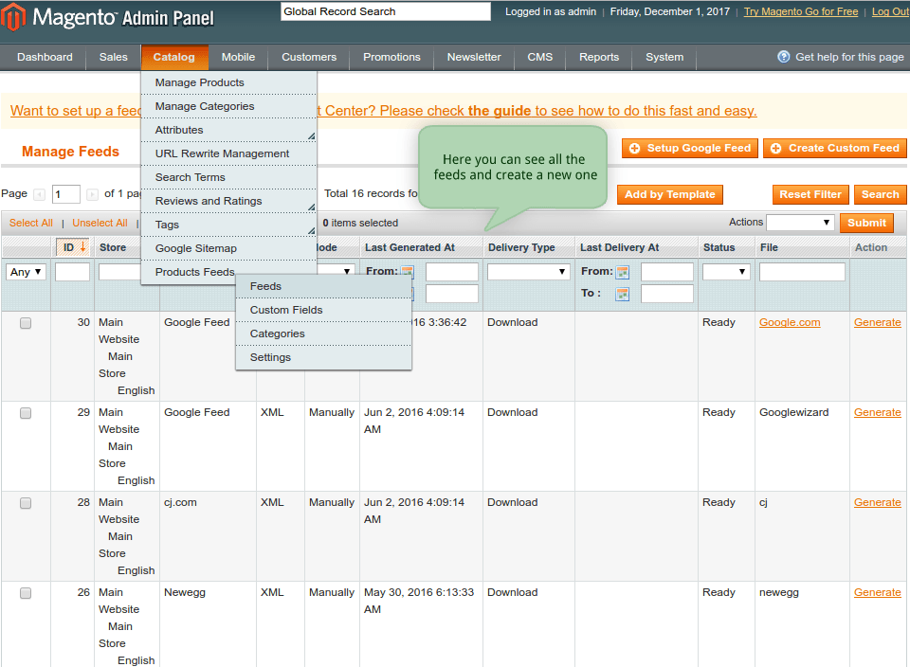
Task: Sort by Last Generated At column
Action: pyautogui.click(x=409, y=247)
